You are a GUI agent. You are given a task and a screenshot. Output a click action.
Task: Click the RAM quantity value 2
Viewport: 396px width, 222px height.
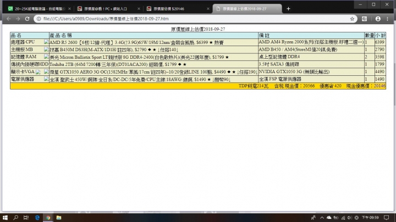(366, 57)
